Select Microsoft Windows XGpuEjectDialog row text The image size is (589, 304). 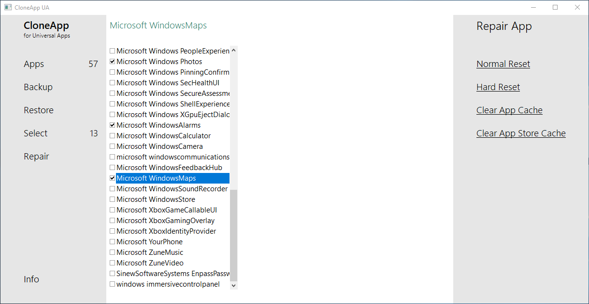[x=173, y=115]
